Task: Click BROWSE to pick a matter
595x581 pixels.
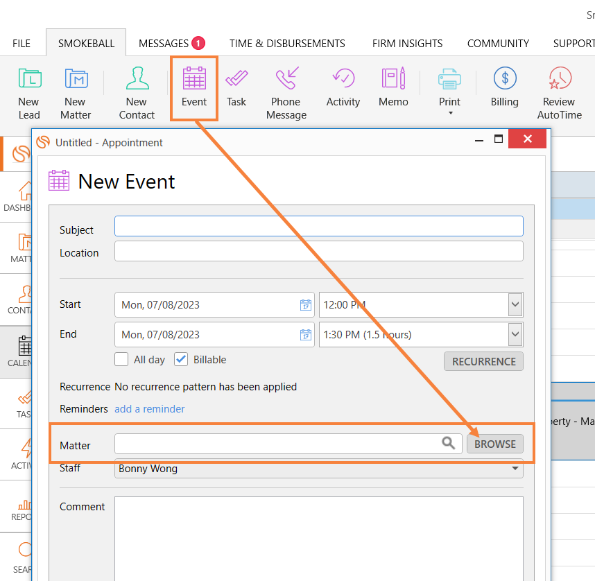Action: (495, 444)
